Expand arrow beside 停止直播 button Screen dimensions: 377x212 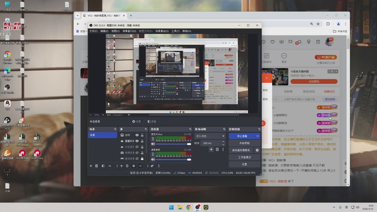coord(257,136)
